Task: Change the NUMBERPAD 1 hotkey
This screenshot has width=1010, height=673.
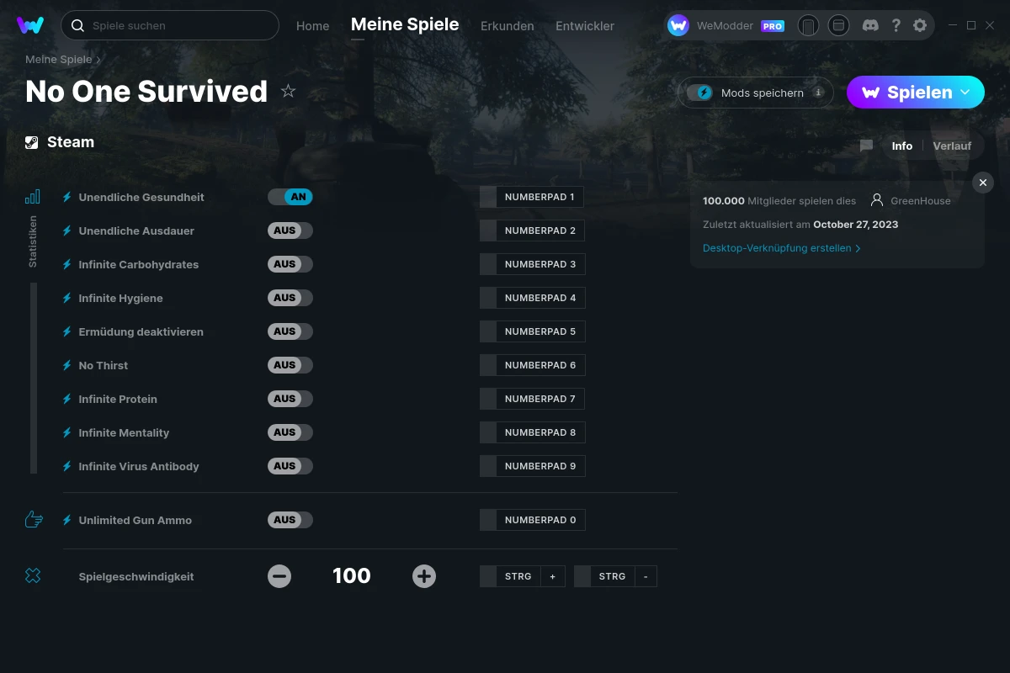Action: click(x=532, y=197)
